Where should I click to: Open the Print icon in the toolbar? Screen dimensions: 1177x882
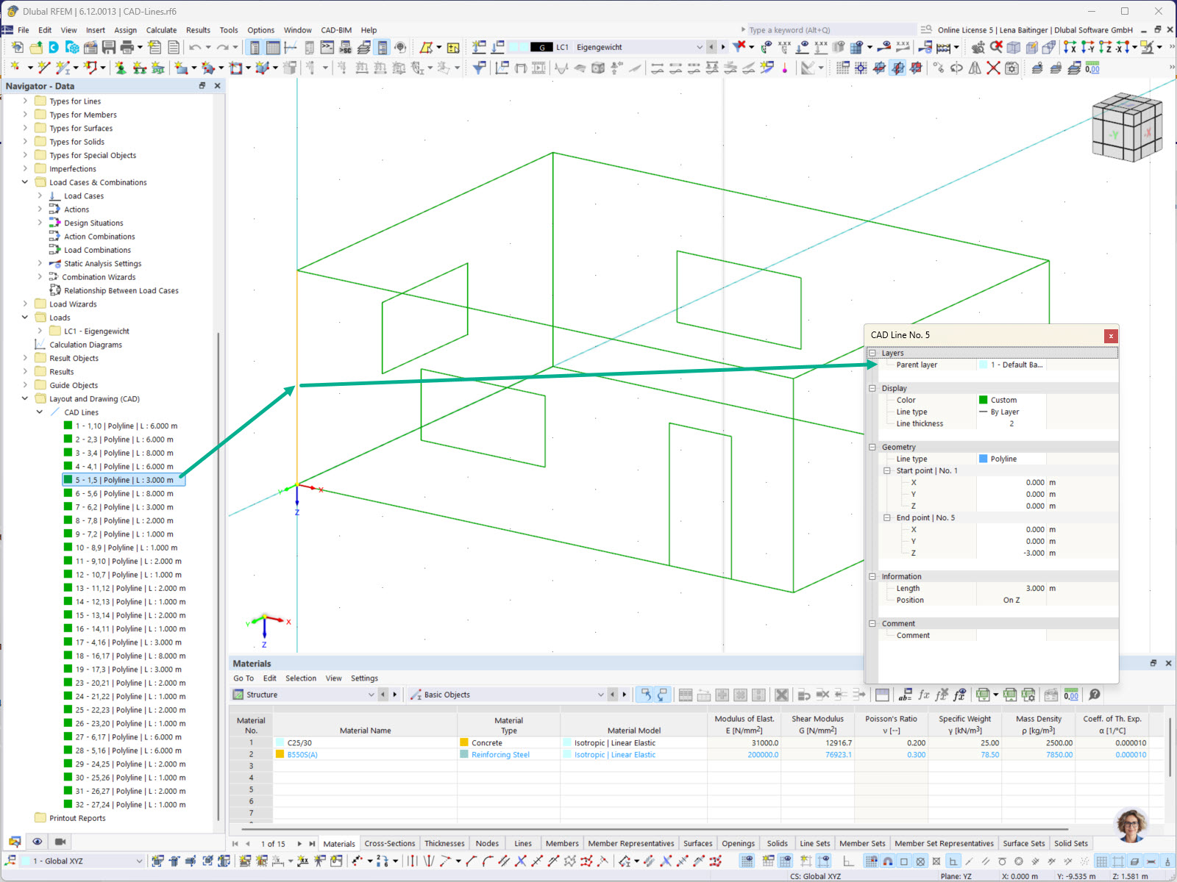coord(127,46)
